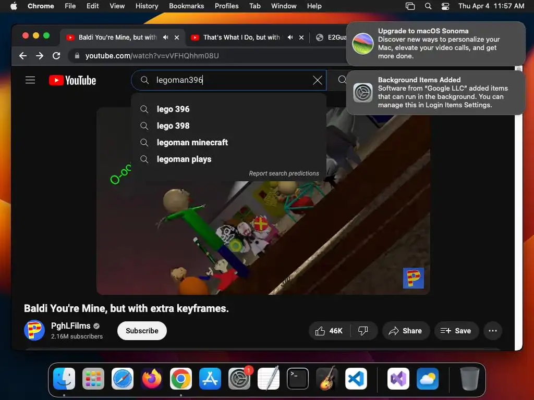The image size is (534, 400).
Task: Click the Share button
Action: point(406,331)
